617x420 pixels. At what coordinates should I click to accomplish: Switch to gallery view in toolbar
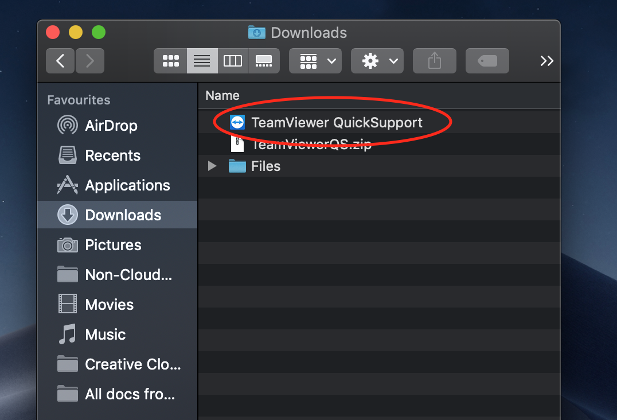pyautogui.click(x=264, y=61)
